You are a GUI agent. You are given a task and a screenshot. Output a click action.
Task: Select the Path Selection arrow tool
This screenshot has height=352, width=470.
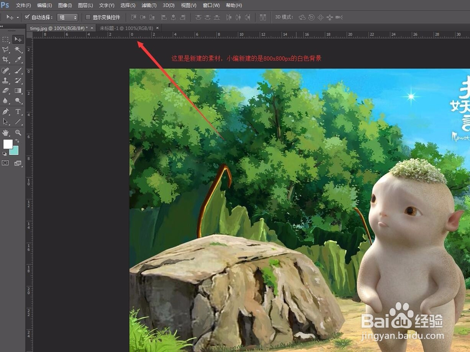click(x=5, y=121)
